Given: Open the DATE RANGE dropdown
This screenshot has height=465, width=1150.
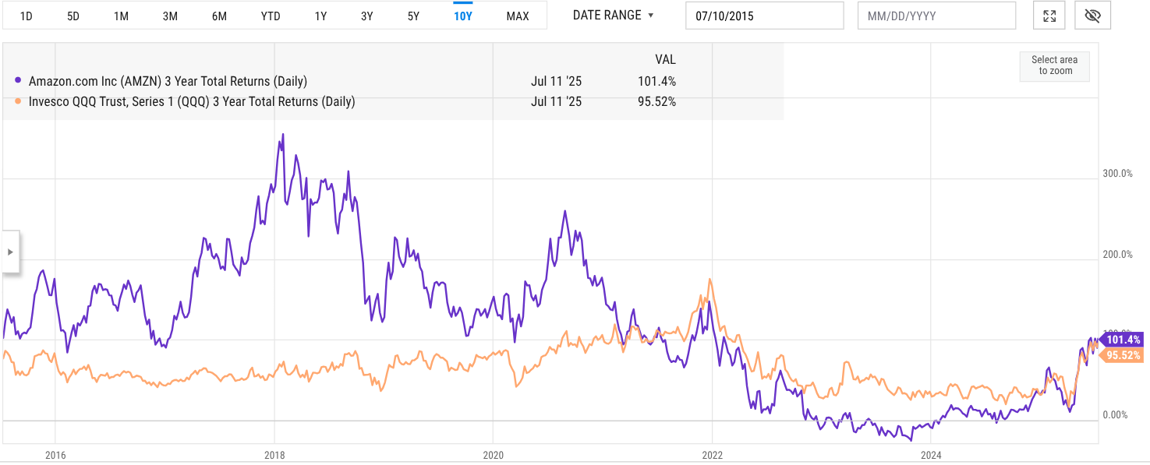Looking at the screenshot, I should click(x=614, y=16).
